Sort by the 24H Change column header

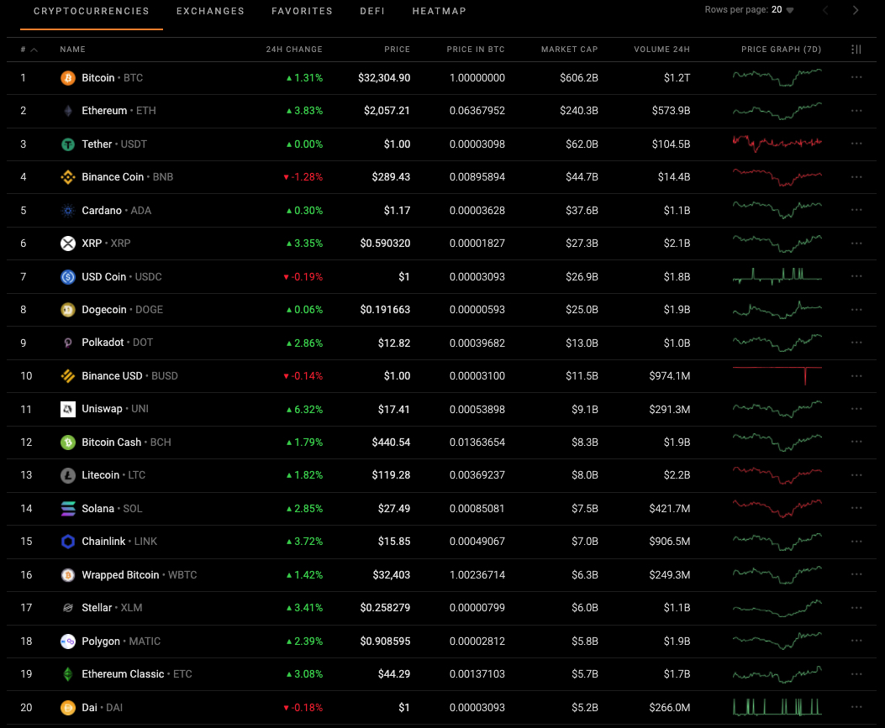point(293,50)
